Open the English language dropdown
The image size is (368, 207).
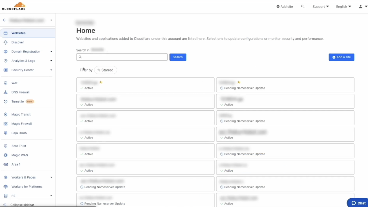tap(344, 7)
